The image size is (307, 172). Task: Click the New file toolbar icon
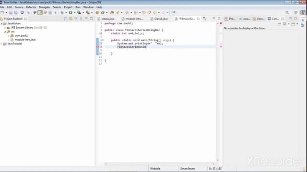click(x=2, y=13)
